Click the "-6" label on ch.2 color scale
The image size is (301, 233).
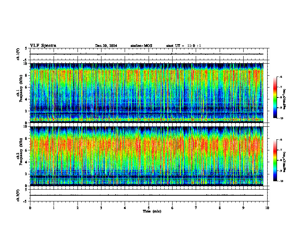[280, 140]
